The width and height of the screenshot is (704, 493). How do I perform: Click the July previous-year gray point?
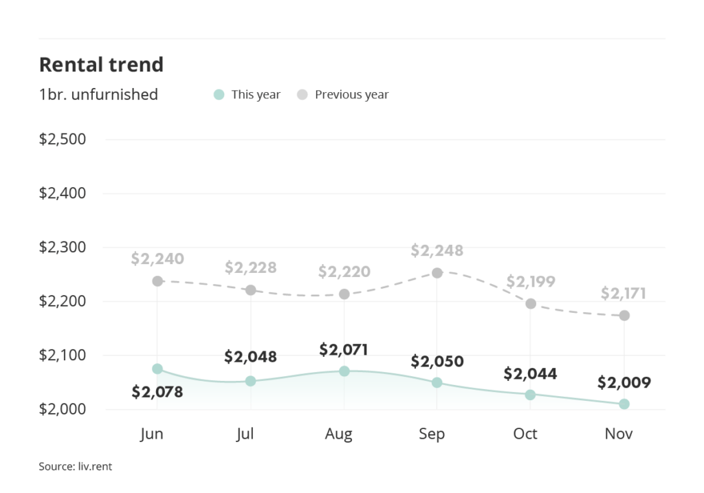[x=251, y=290]
